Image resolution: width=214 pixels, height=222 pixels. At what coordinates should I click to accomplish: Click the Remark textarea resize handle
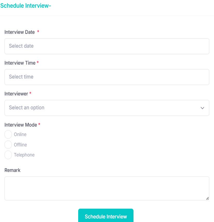click(207, 198)
